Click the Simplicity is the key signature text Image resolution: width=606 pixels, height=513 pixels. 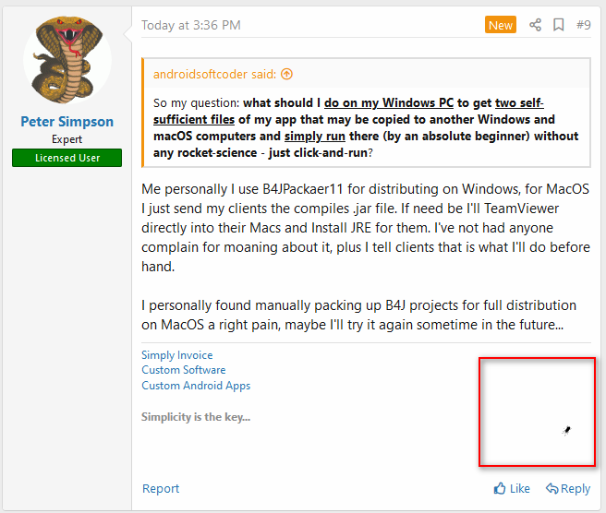click(x=196, y=417)
